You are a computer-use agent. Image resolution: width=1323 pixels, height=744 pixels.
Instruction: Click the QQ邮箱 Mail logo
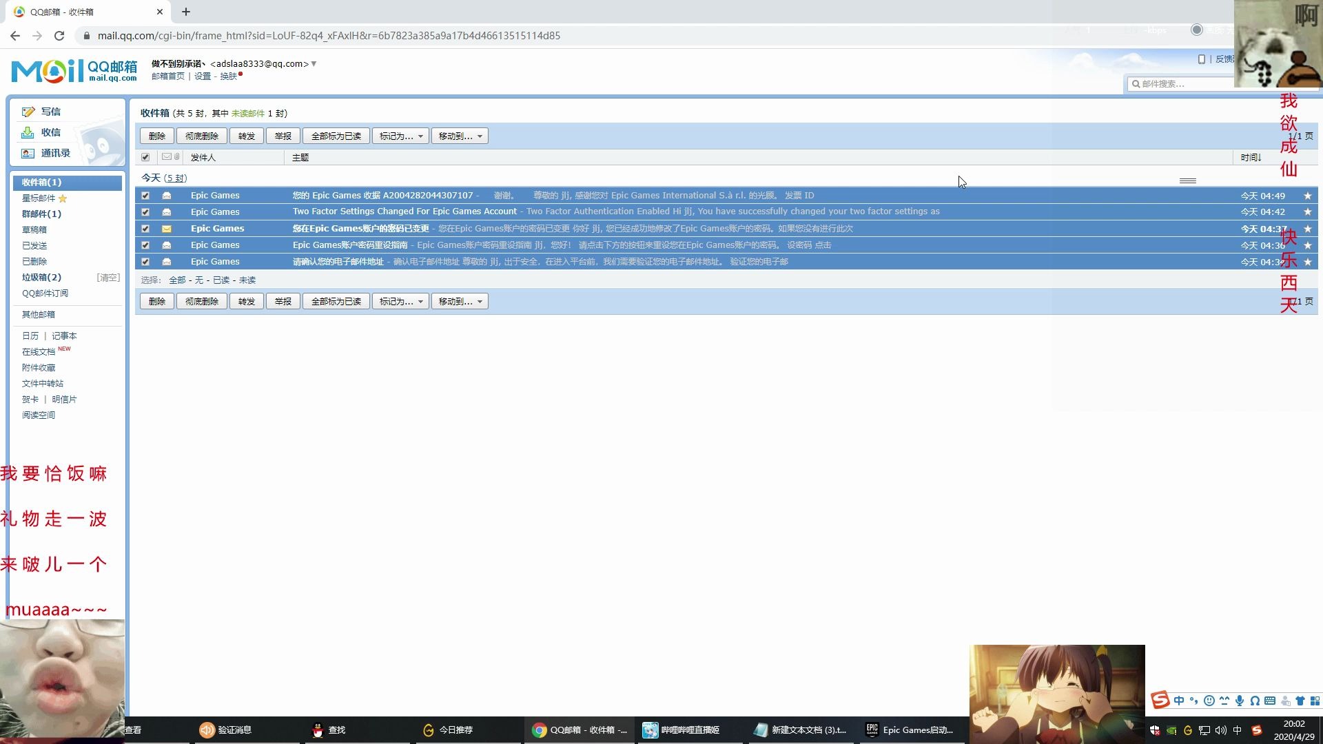tap(74, 70)
